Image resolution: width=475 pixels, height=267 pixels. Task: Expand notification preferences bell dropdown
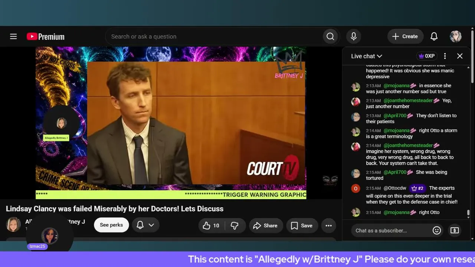click(x=145, y=225)
